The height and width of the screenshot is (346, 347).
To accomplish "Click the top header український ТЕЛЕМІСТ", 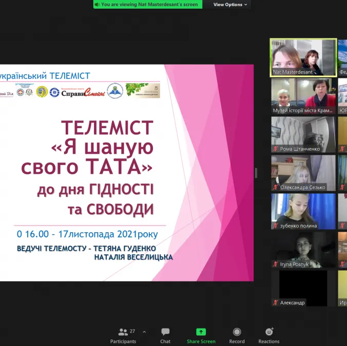I will click(x=45, y=76).
